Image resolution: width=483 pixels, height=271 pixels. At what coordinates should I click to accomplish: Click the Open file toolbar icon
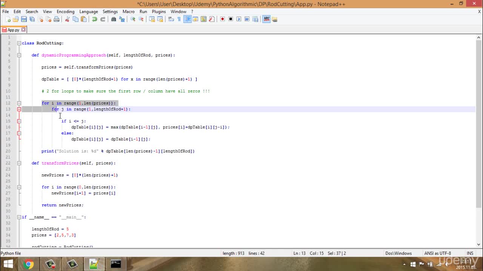(x=16, y=19)
